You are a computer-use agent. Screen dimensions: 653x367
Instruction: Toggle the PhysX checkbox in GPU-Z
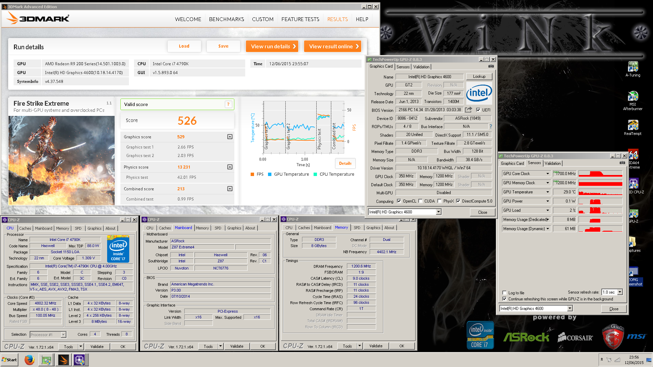click(x=439, y=201)
